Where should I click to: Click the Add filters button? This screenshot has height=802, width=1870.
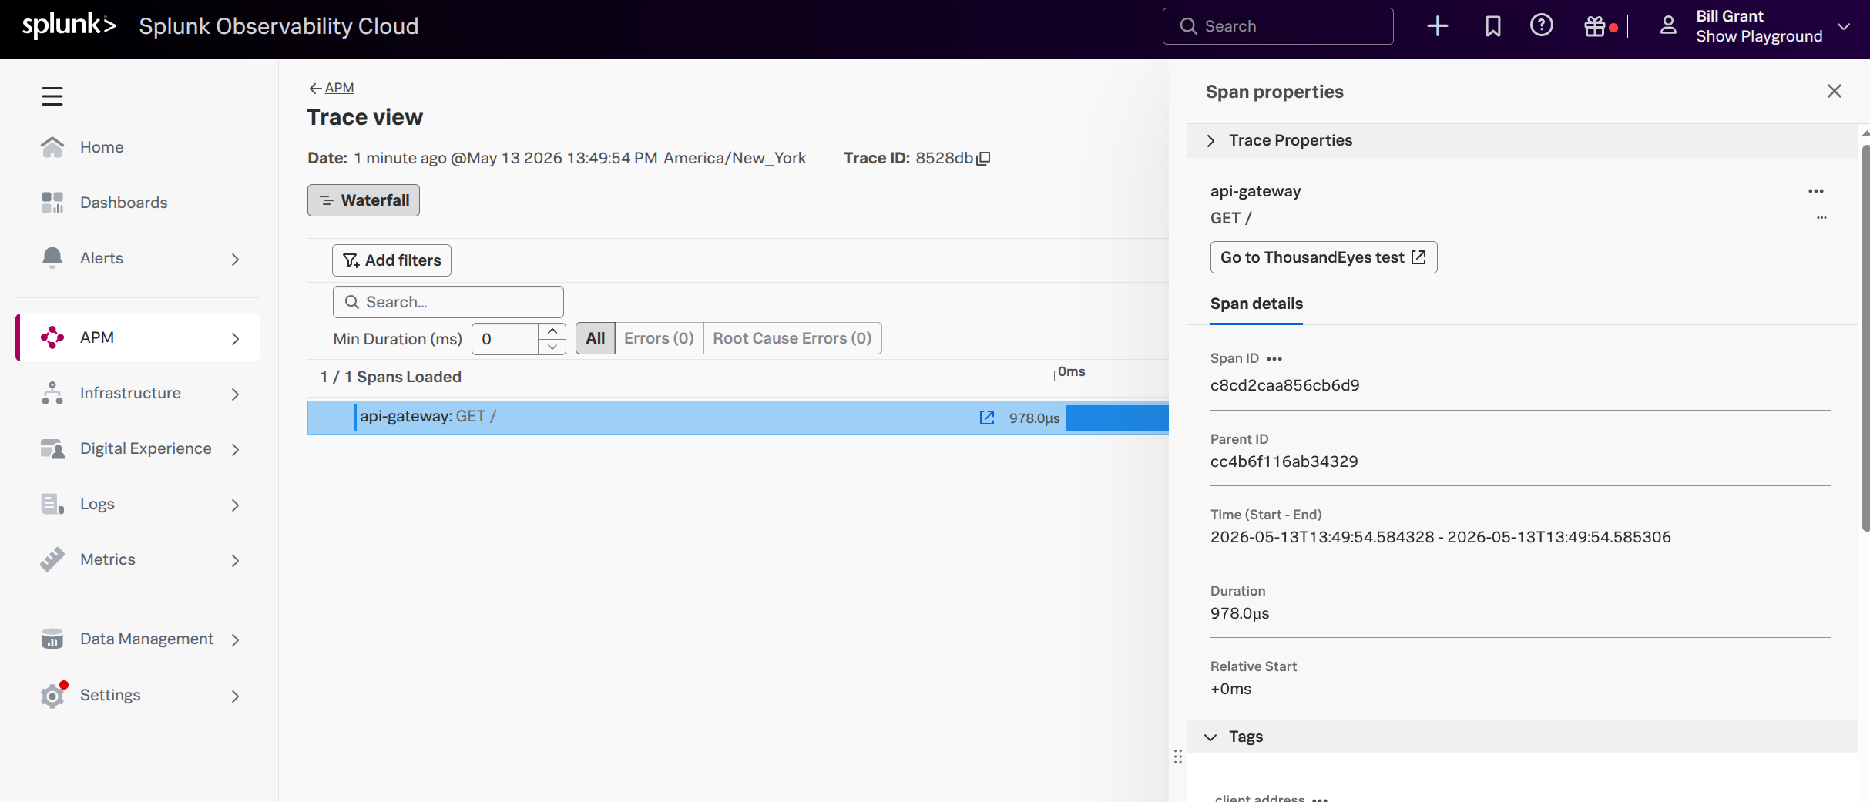click(391, 260)
